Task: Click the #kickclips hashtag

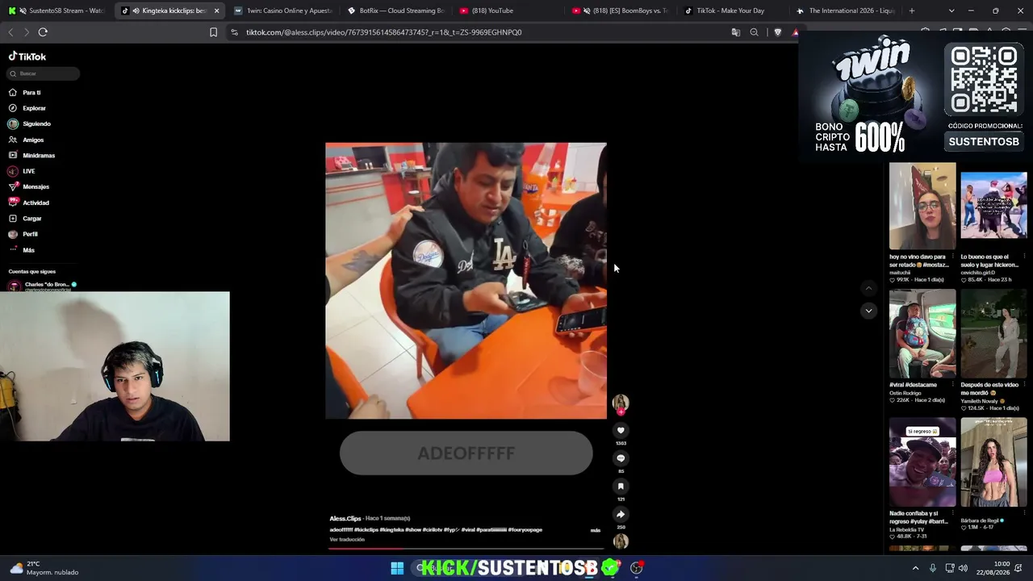Action: point(366,530)
